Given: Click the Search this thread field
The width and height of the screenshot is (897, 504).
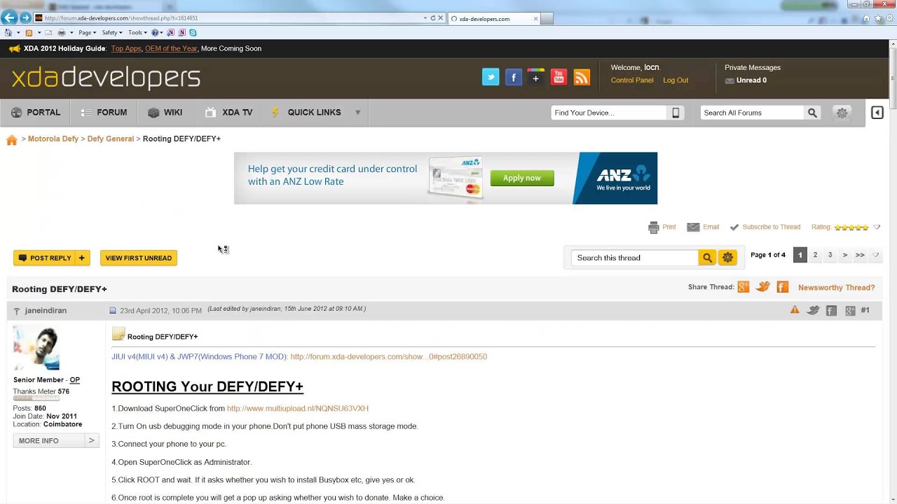Looking at the screenshot, I should pos(634,258).
